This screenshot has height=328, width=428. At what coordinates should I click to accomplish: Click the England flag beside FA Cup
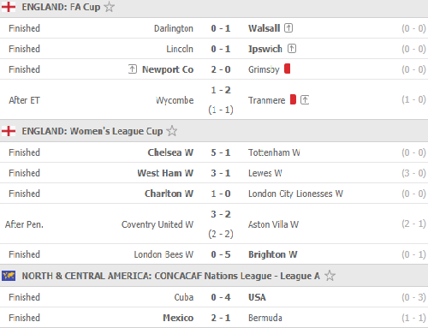[x=9, y=7]
